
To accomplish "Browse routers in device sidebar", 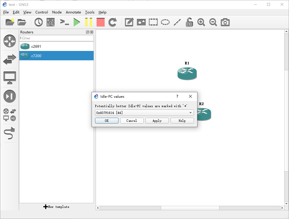I will click(x=10, y=41).
